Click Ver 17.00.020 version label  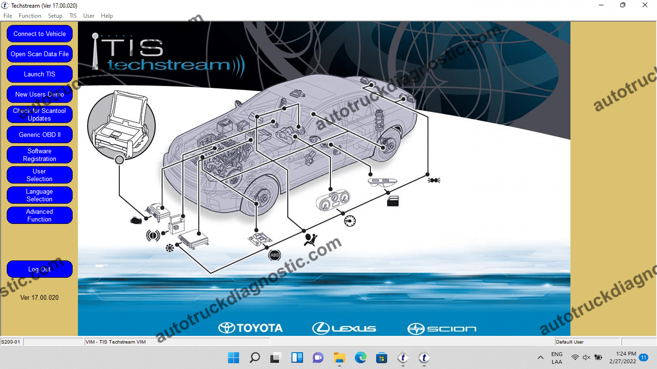(x=39, y=297)
